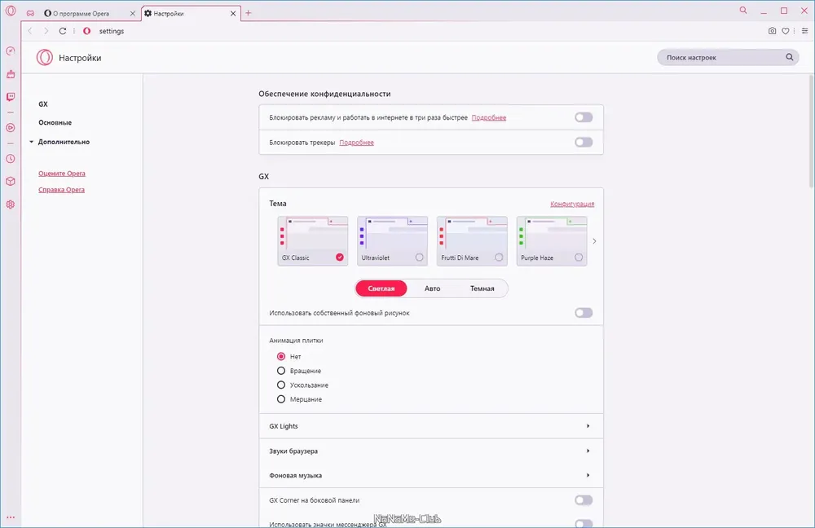Select the 'Мерцание' animation radio button
Screen dimensions: 815x528
tap(281, 399)
